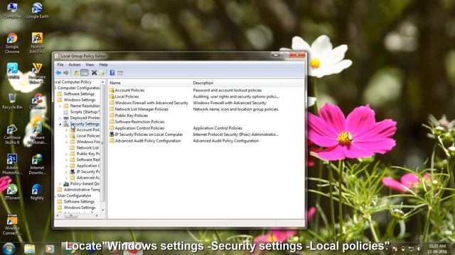
Task: Toggle the Show/Hide Action Pane icon
Action: [120, 73]
